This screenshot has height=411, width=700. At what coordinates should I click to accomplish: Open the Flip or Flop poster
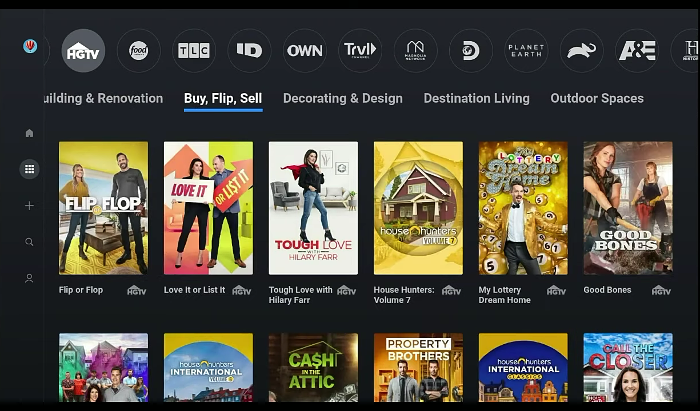(x=103, y=208)
